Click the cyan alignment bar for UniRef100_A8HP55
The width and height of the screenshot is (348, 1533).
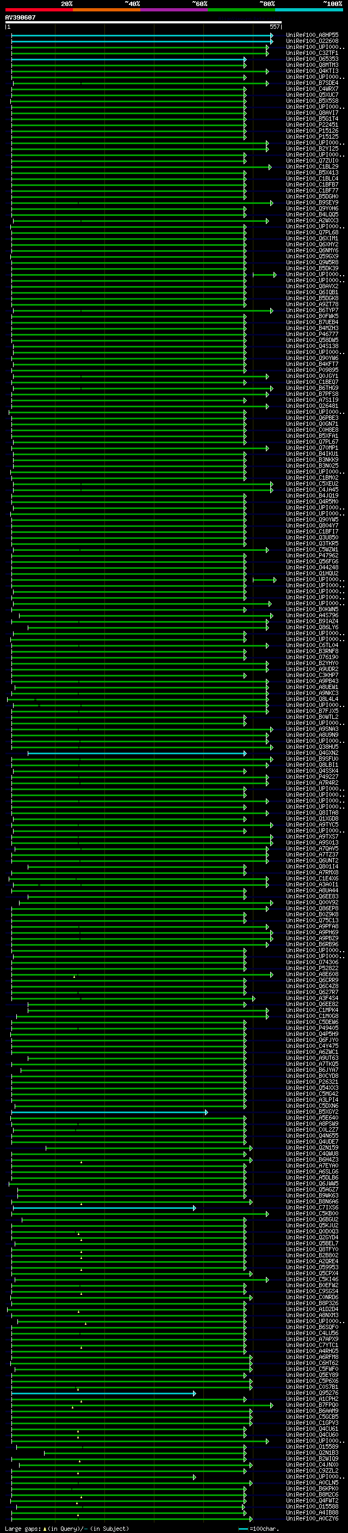pyautogui.click(x=141, y=36)
